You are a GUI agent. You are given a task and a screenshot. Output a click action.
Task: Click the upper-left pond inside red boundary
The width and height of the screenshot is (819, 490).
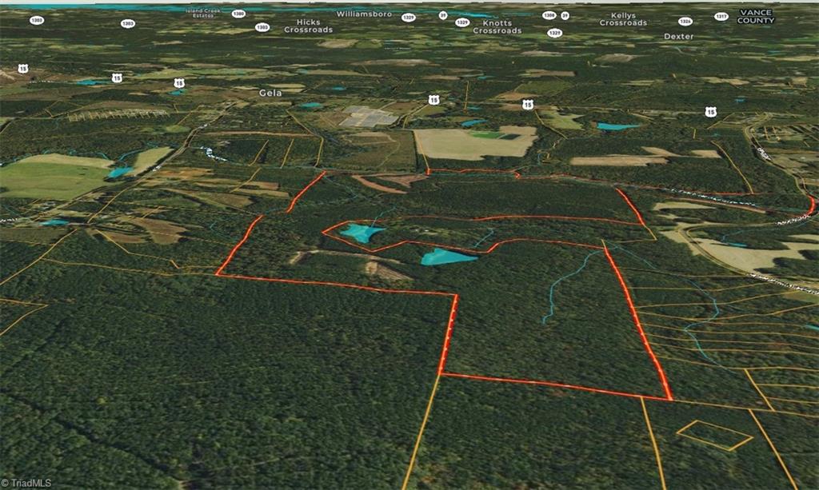pyautogui.click(x=362, y=233)
